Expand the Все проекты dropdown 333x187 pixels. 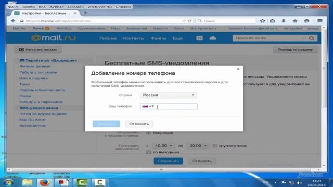pyautogui.click(x=203, y=28)
